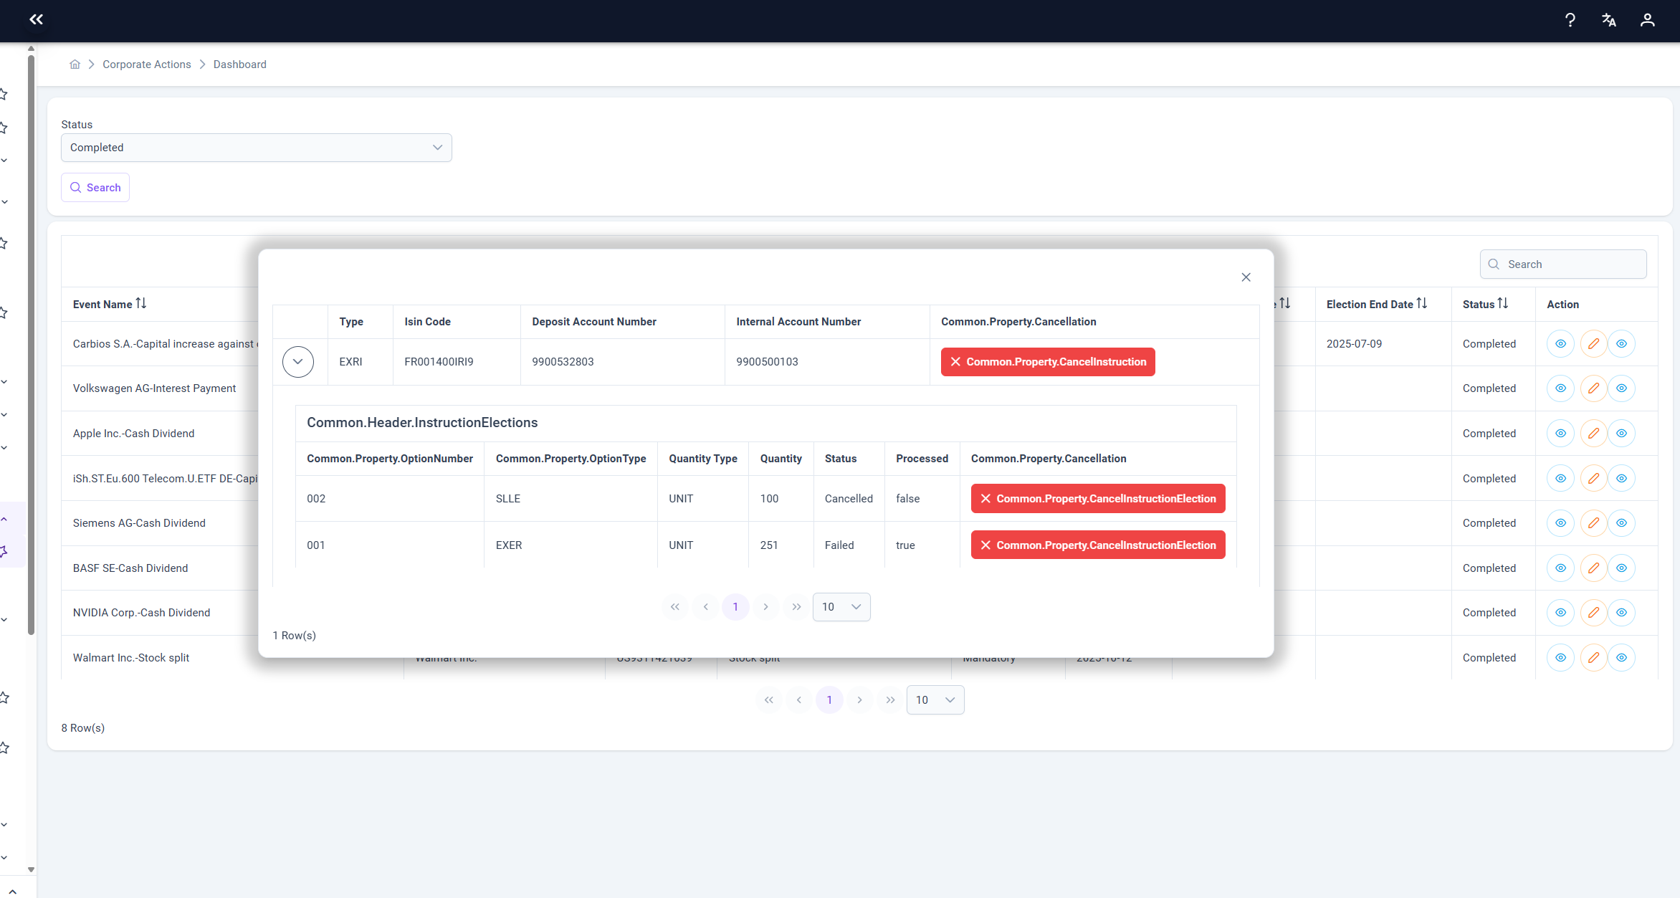View first eye icon for Apple row
Viewport: 1680px width, 898px height.
coord(1560,434)
